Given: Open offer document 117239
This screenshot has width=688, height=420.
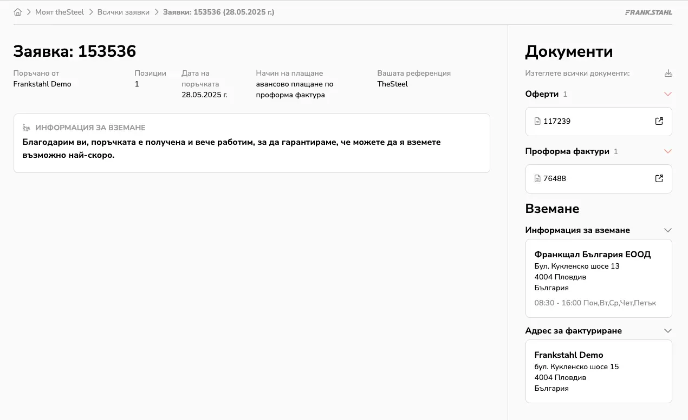Looking at the screenshot, I should [599, 121].
